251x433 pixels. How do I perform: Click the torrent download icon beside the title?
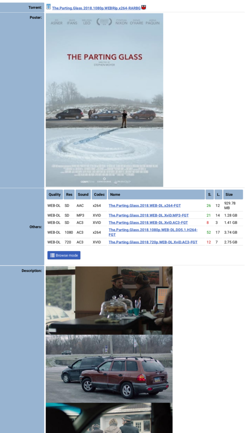(49, 7)
